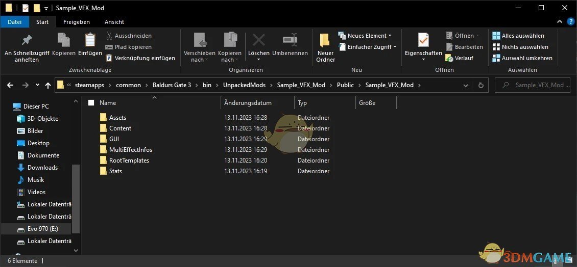The image size is (577, 267).
Task: Switch to the Start ribbon tab
Action: [x=42, y=22]
